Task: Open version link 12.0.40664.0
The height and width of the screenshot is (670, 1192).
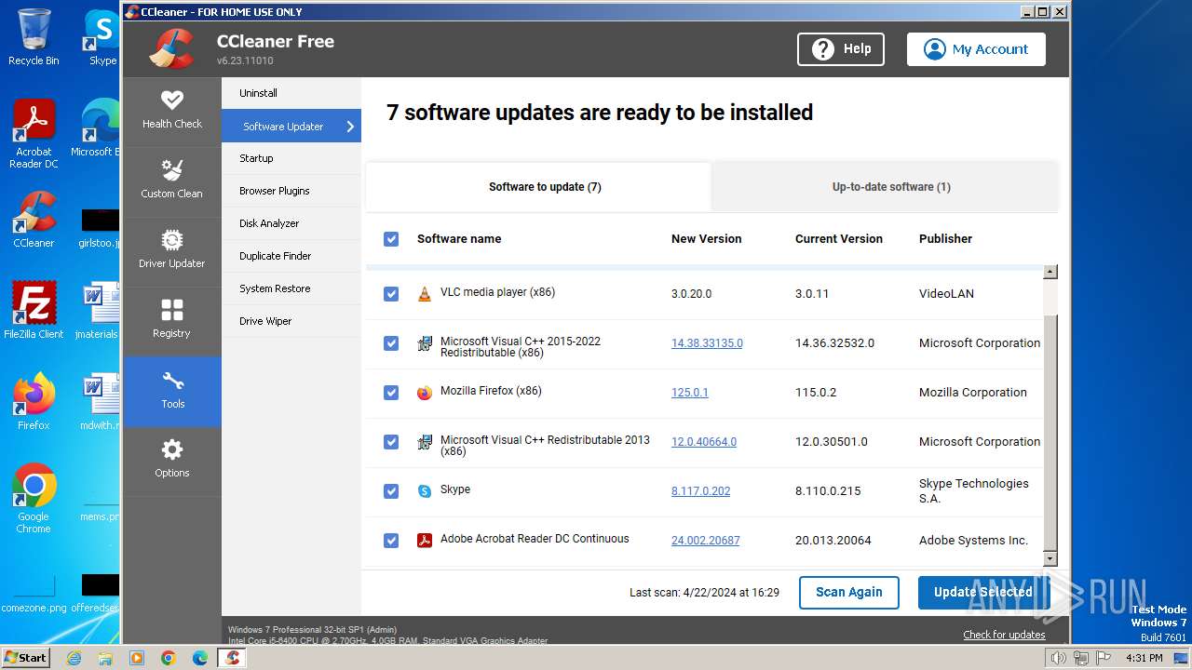Action: (x=704, y=442)
